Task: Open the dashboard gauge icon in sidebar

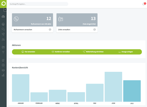Action: tap(3, 16)
